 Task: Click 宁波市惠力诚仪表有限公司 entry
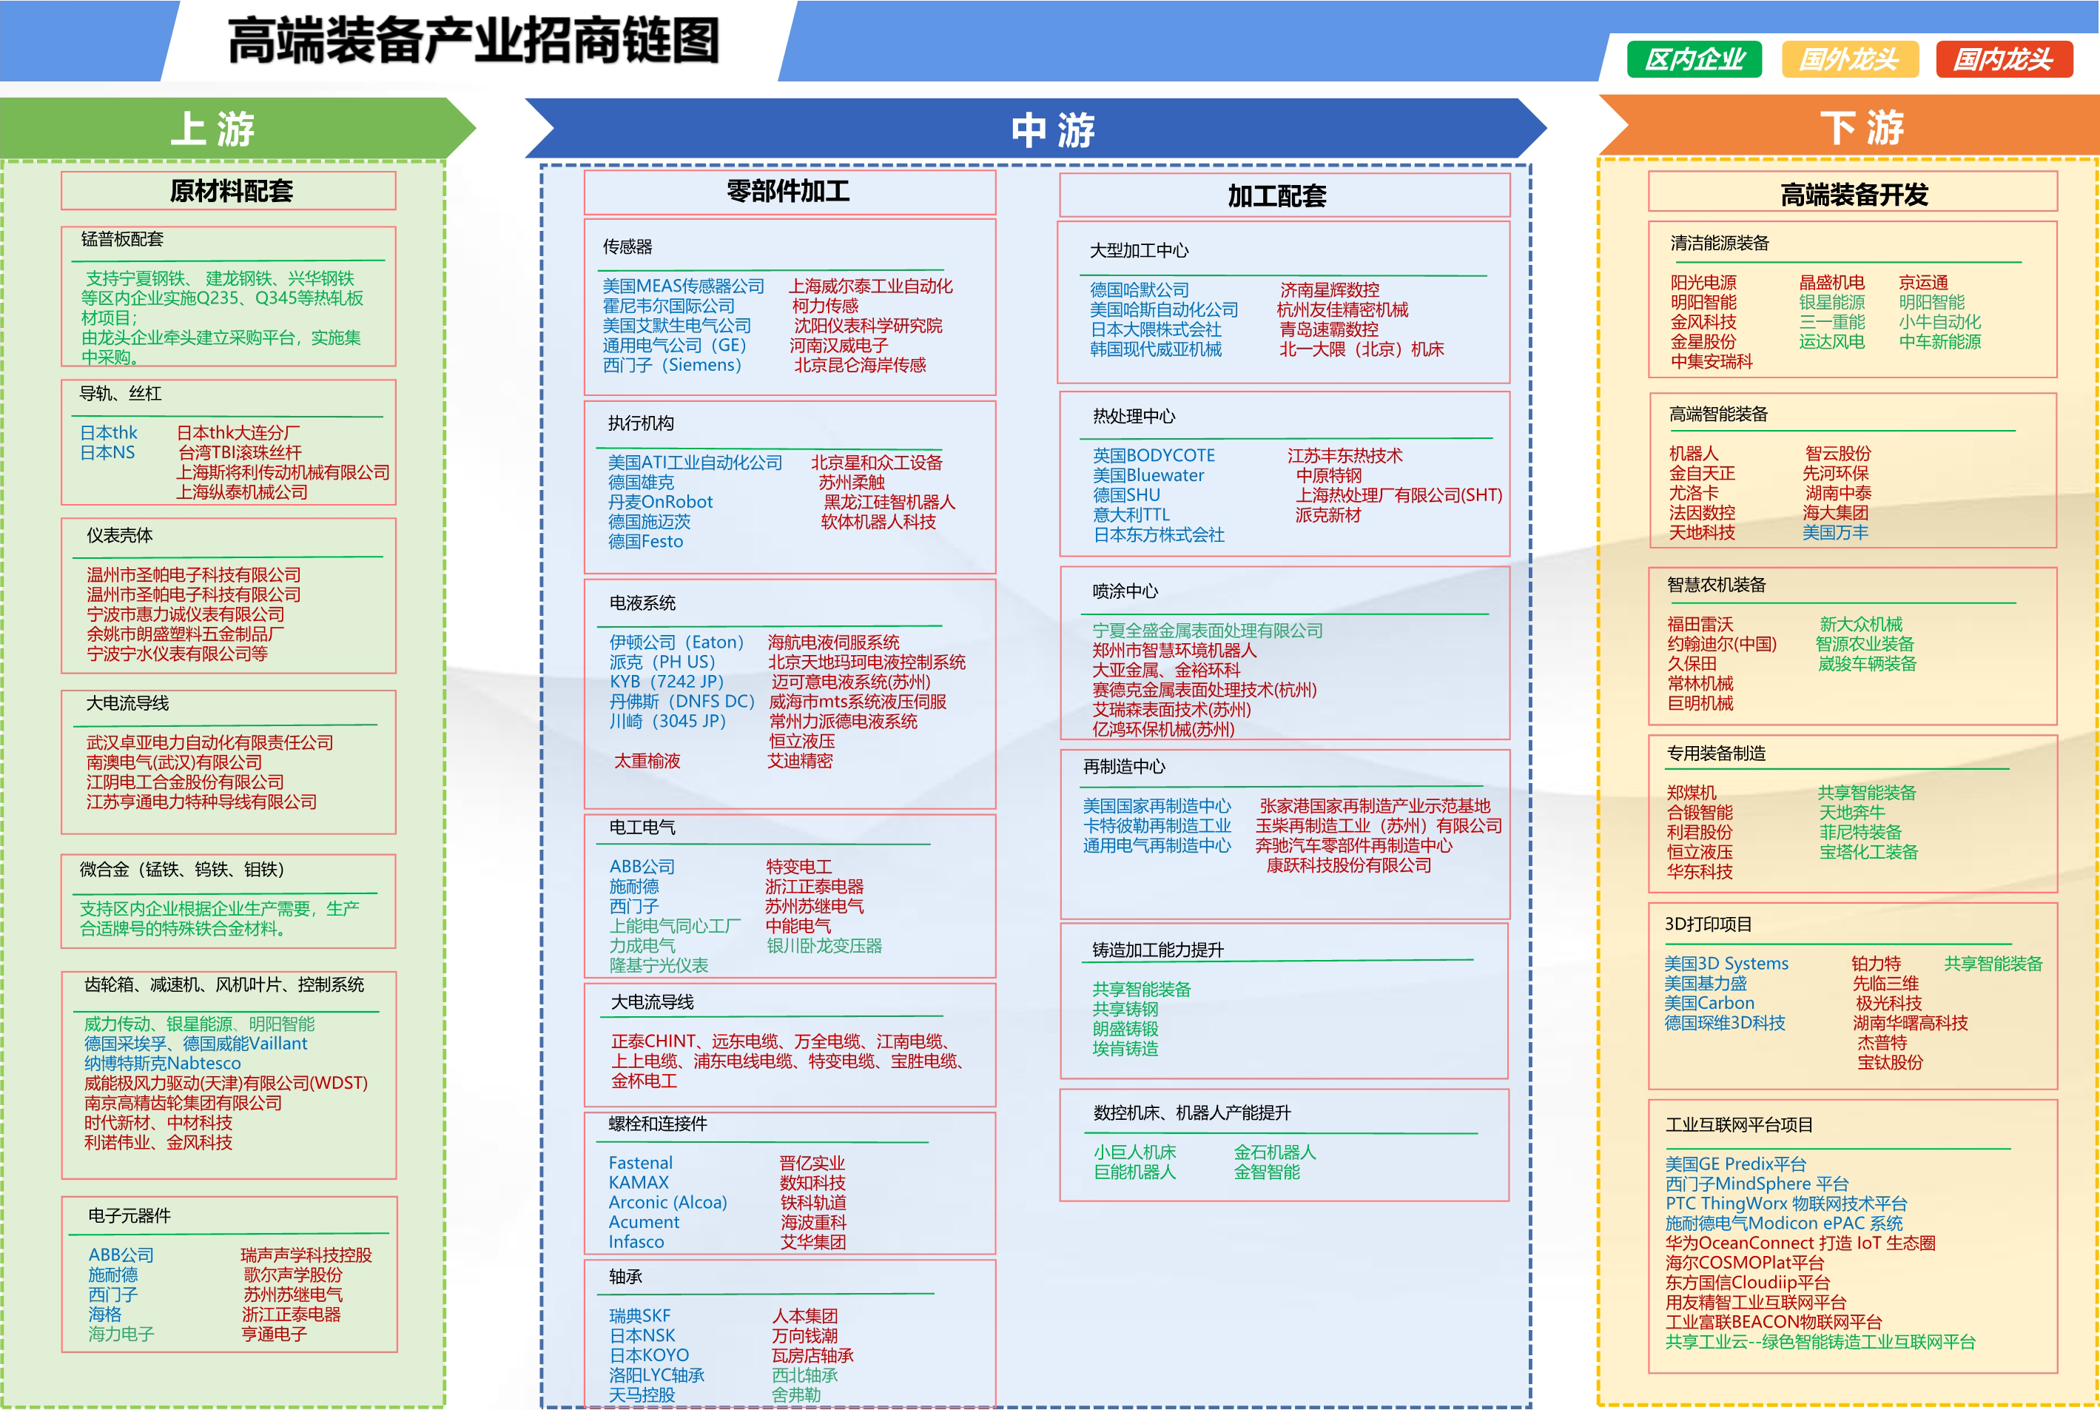[185, 614]
